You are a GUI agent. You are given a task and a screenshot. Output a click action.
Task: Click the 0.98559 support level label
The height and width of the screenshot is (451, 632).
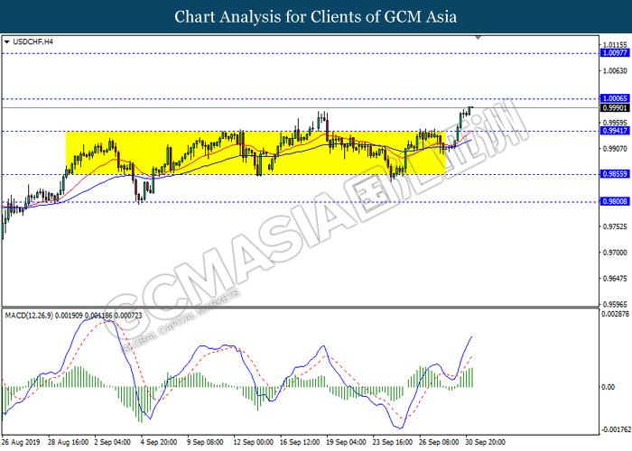pos(615,174)
